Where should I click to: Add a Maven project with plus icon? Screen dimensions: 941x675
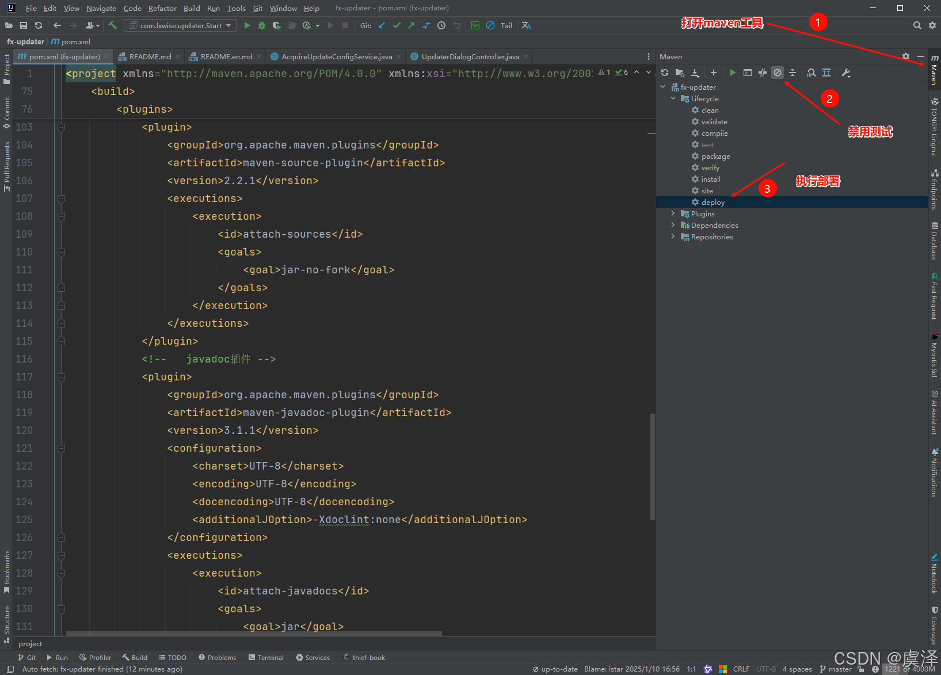pos(714,73)
